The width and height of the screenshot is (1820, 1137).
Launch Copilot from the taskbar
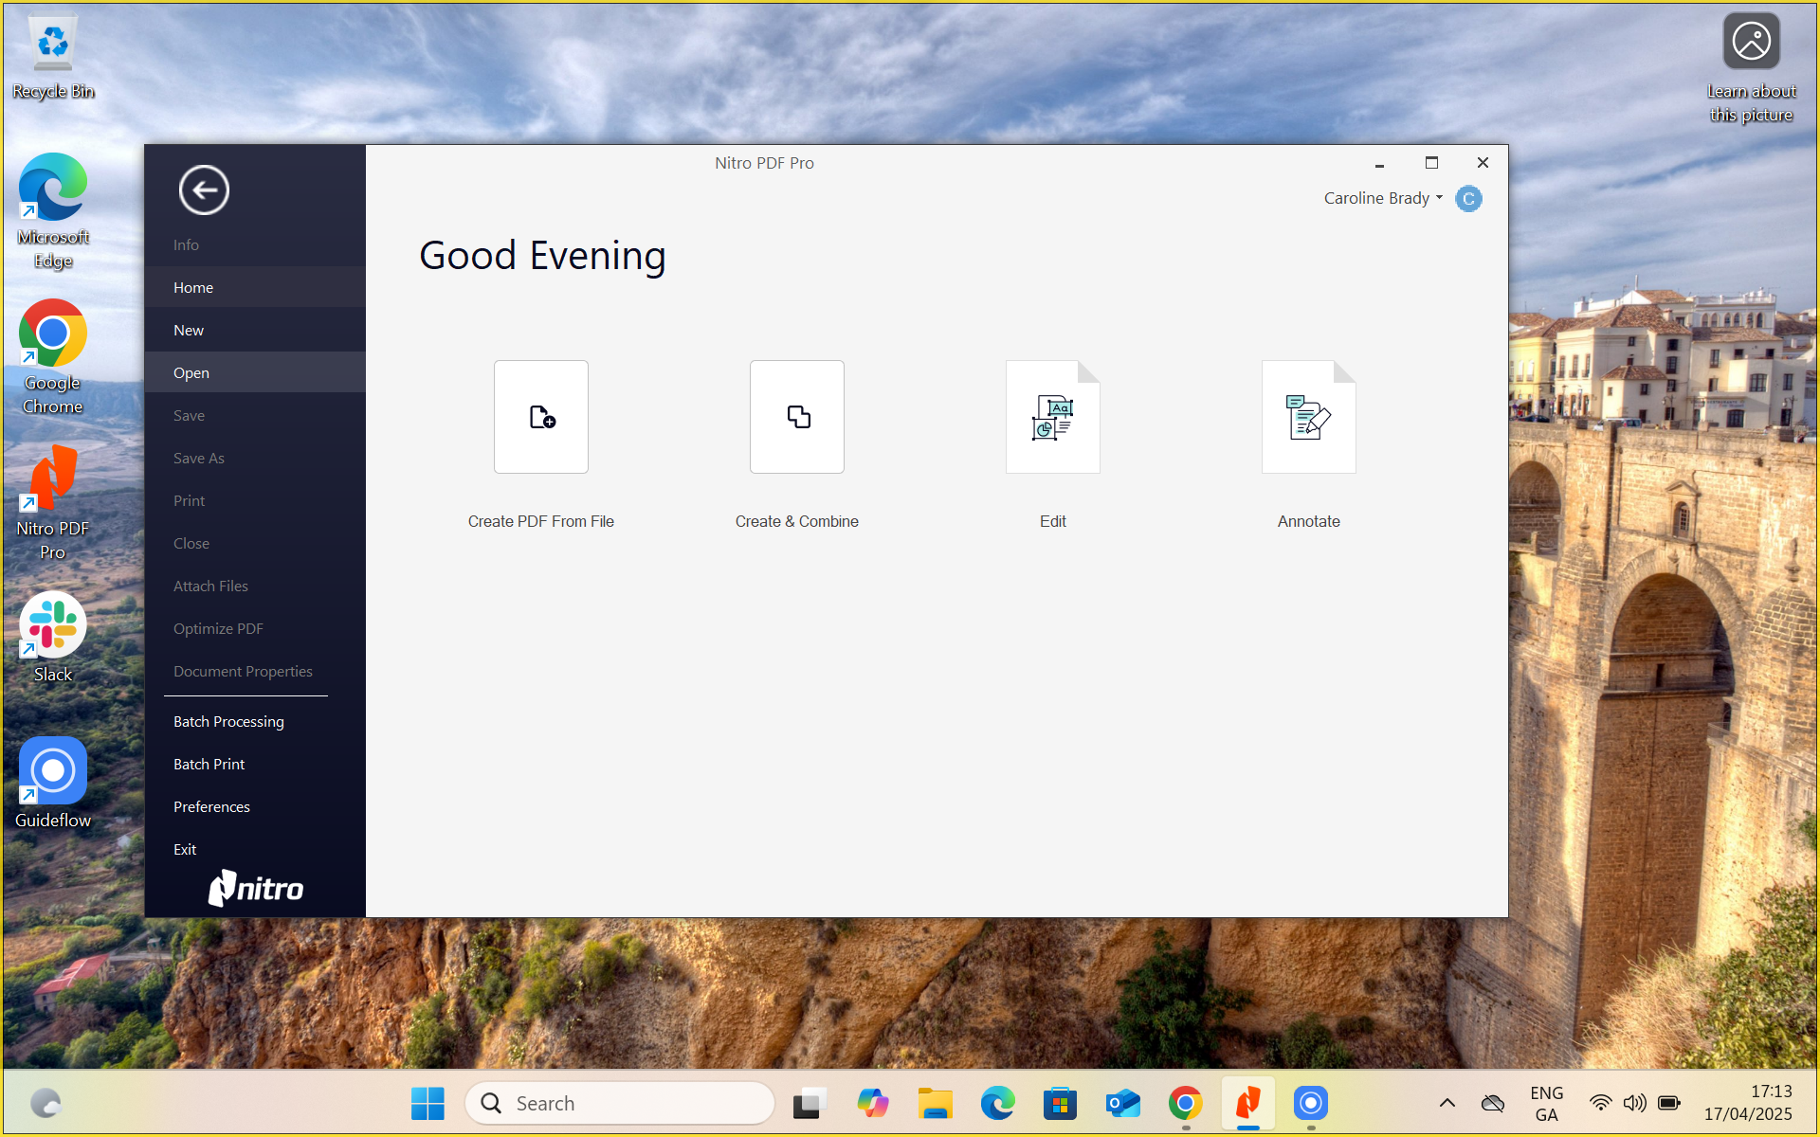pos(872,1104)
